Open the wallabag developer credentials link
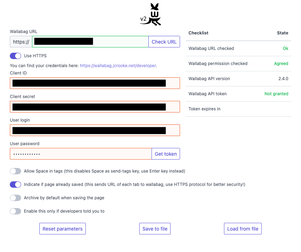 click(x=118, y=65)
